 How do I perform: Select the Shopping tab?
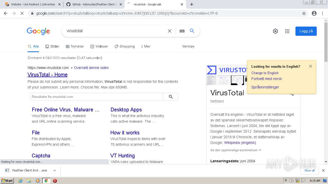click(x=125, y=46)
